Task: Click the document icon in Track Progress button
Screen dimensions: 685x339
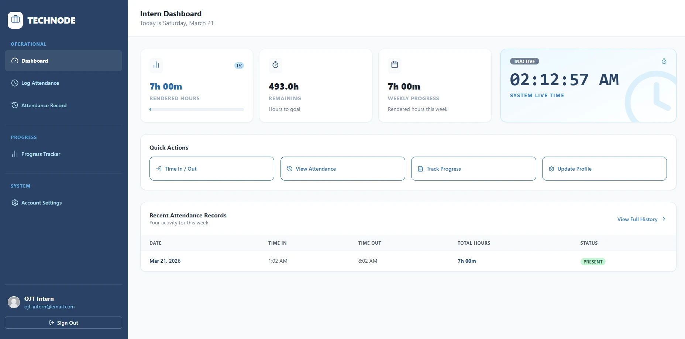Action: [x=420, y=169]
